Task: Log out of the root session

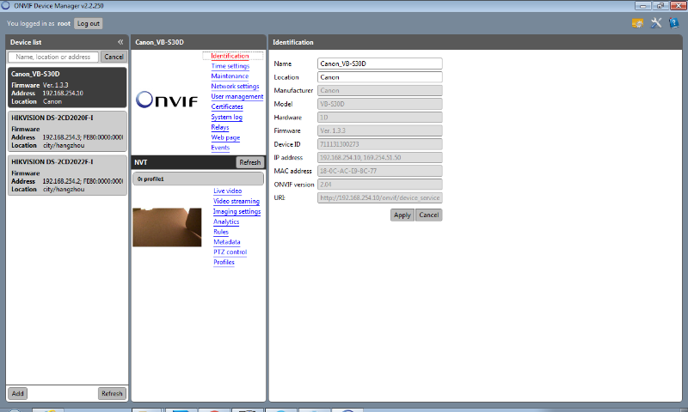Action: click(x=89, y=24)
